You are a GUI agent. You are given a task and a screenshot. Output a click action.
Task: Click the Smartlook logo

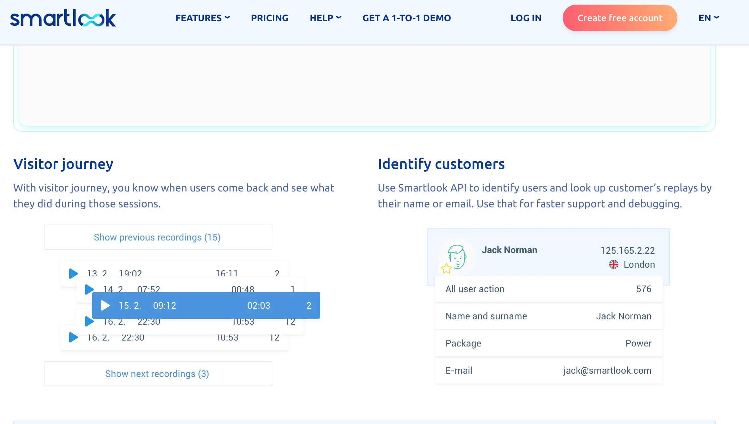63,18
